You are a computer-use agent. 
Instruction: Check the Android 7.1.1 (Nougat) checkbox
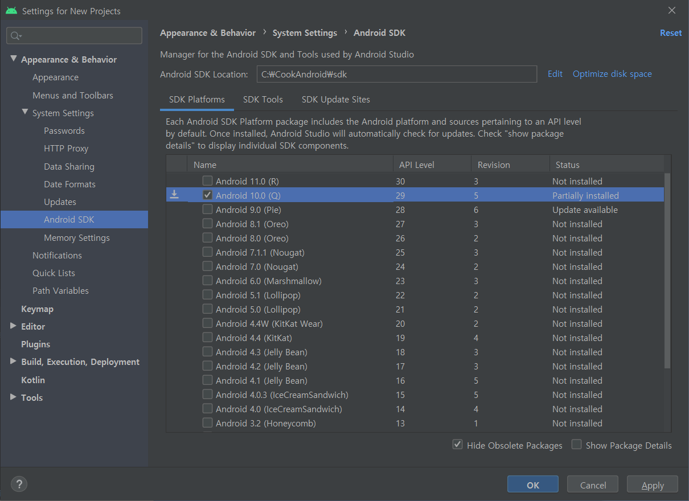tap(207, 252)
